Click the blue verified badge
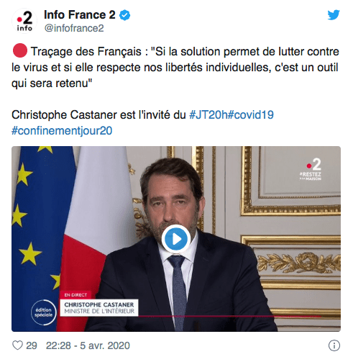 pyautogui.click(x=124, y=15)
